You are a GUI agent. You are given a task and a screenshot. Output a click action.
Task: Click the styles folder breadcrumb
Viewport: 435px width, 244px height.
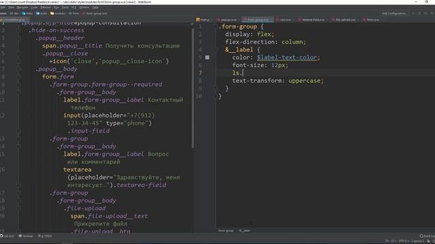42,14
